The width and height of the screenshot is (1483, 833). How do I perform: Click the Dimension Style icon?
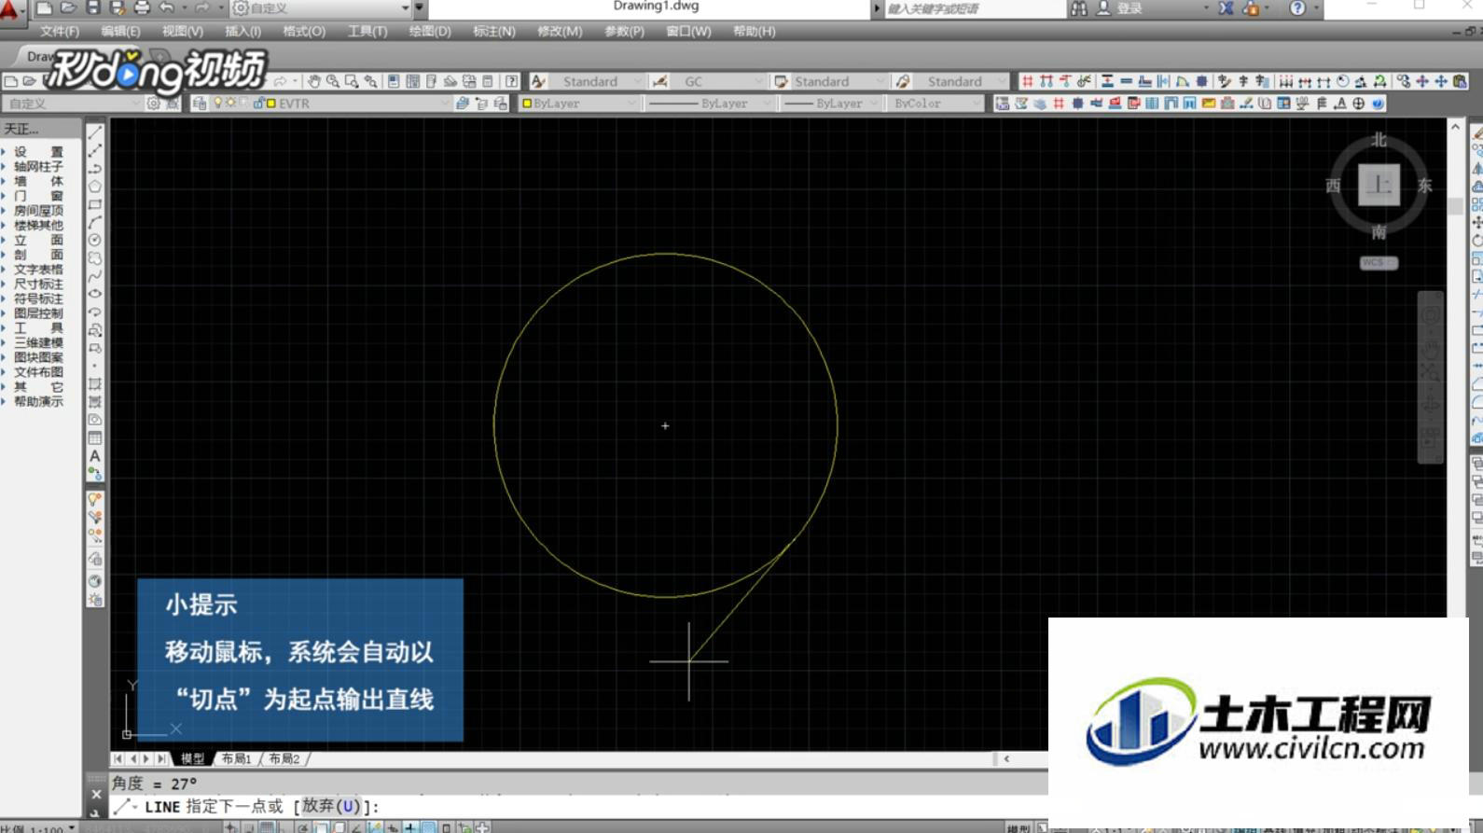tap(660, 81)
